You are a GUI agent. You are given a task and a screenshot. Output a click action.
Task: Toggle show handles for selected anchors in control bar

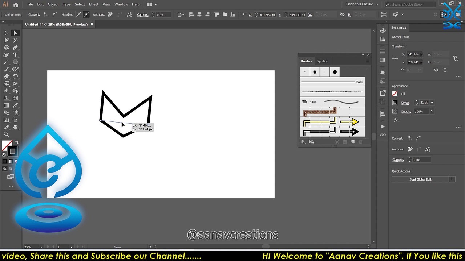pos(78,14)
